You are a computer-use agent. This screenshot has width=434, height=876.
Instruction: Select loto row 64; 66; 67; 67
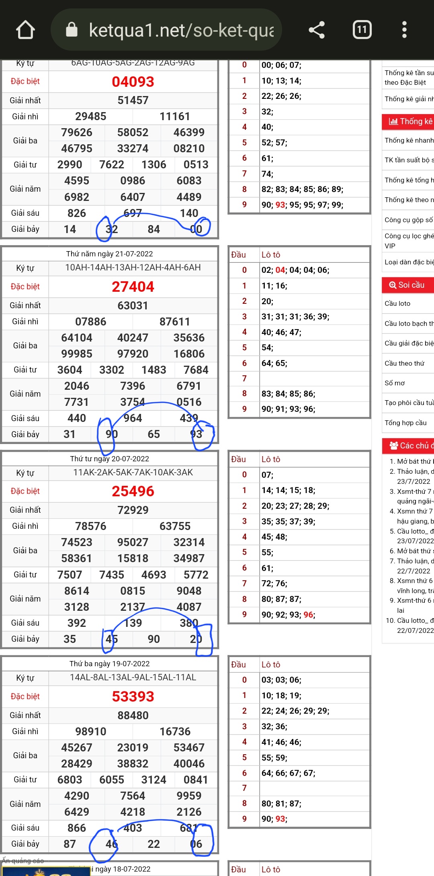tap(288, 773)
